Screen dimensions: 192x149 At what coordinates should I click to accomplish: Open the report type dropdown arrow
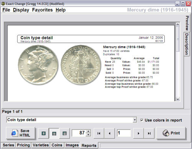pyautogui.click(x=135, y=120)
